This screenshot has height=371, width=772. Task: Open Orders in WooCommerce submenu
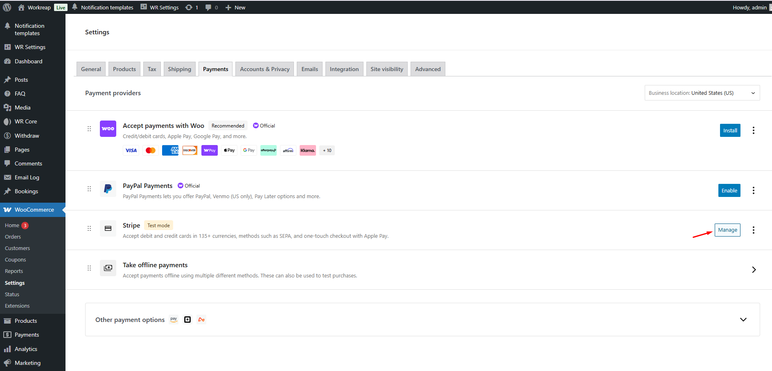[x=13, y=237]
